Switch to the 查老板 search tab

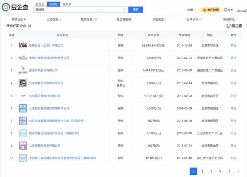pyautogui.click(x=54, y=4)
